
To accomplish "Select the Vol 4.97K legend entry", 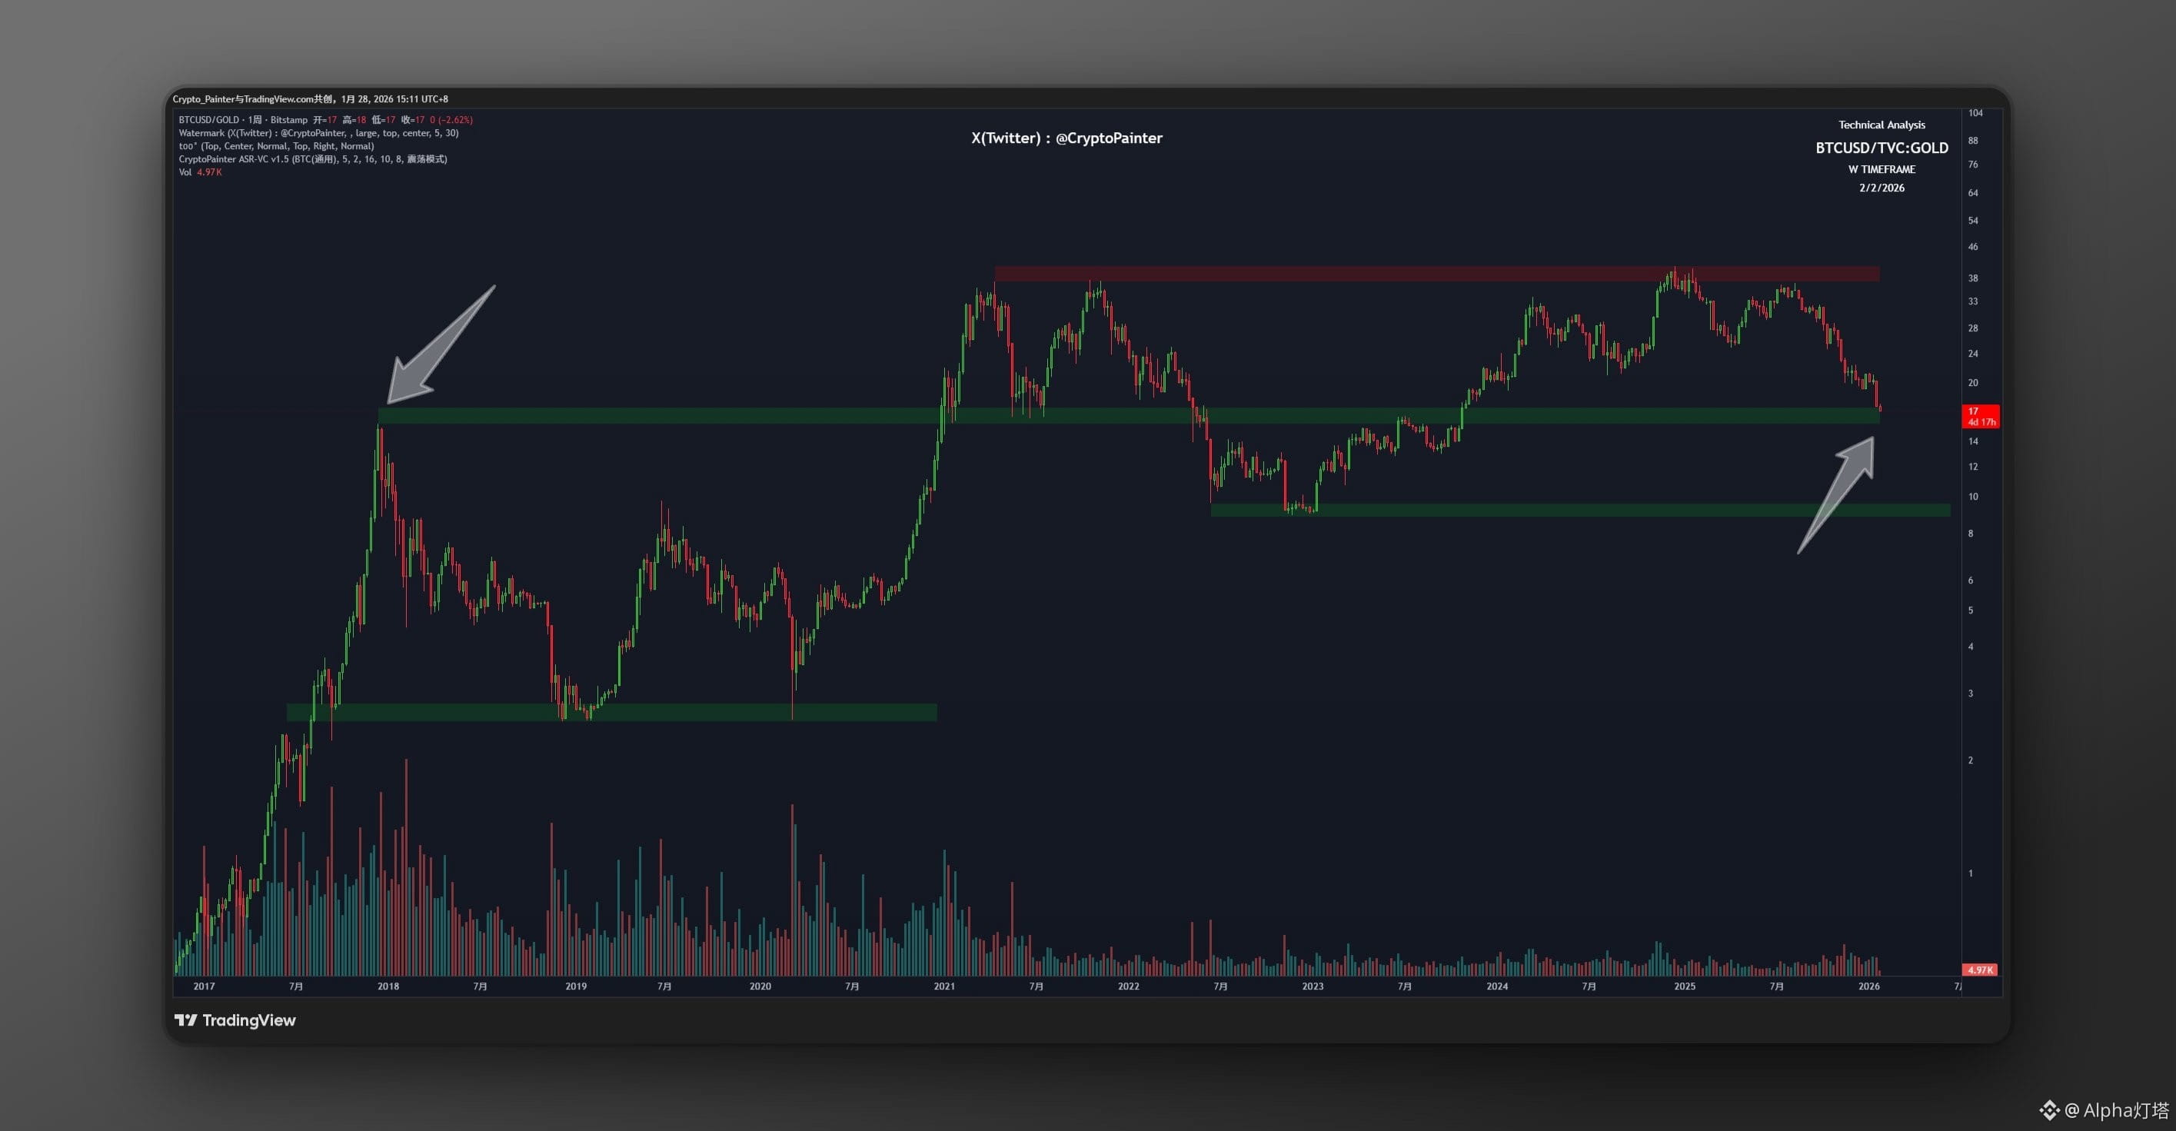I will click(200, 172).
